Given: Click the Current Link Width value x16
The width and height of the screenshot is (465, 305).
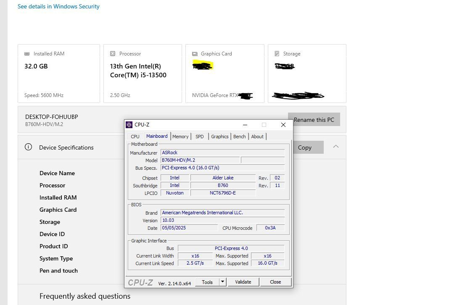Looking at the screenshot, I should 195,255.
